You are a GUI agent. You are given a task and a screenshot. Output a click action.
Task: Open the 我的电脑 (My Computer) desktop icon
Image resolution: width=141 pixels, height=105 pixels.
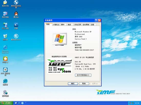click(5, 15)
